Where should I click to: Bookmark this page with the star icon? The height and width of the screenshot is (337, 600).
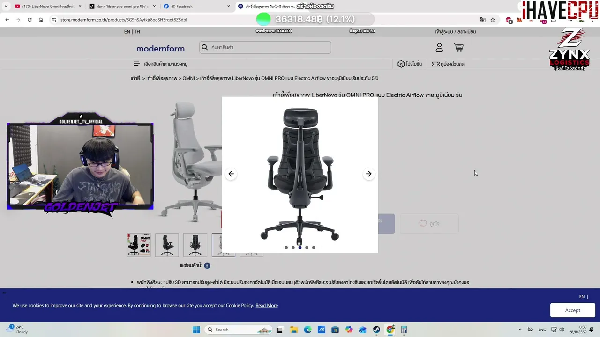pyautogui.click(x=493, y=20)
